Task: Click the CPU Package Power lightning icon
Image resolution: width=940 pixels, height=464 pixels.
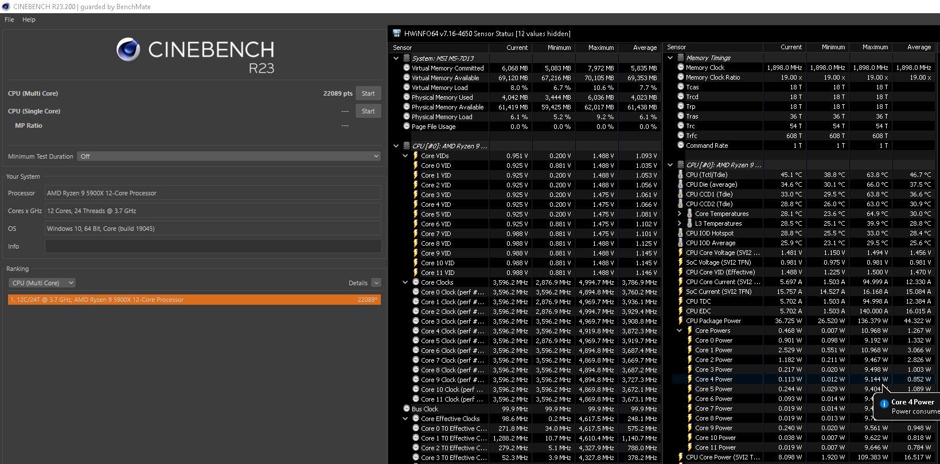Action: pyautogui.click(x=680, y=321)
